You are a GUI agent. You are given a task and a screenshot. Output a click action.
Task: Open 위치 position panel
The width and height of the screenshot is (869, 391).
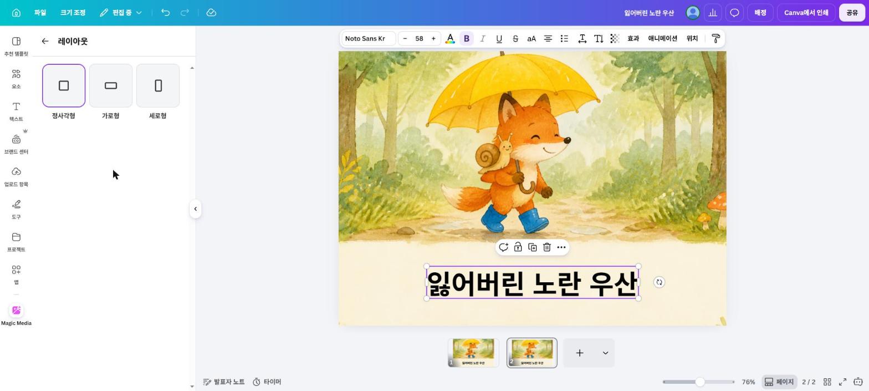point(692,38)
